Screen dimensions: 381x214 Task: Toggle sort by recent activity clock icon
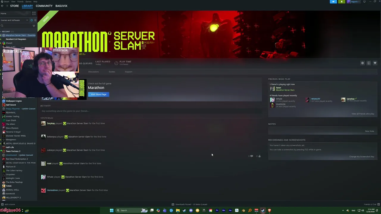(x=32, y=20)
